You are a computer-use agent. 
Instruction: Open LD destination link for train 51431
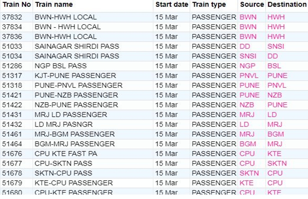(x=272, y=115)
